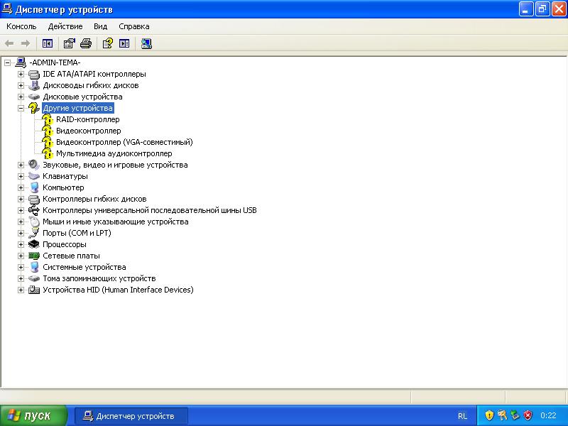Click the Дисководы гибких дисков icon
Image resolution: width=568 pixels, height=426 pixels.
coord(33,85)
